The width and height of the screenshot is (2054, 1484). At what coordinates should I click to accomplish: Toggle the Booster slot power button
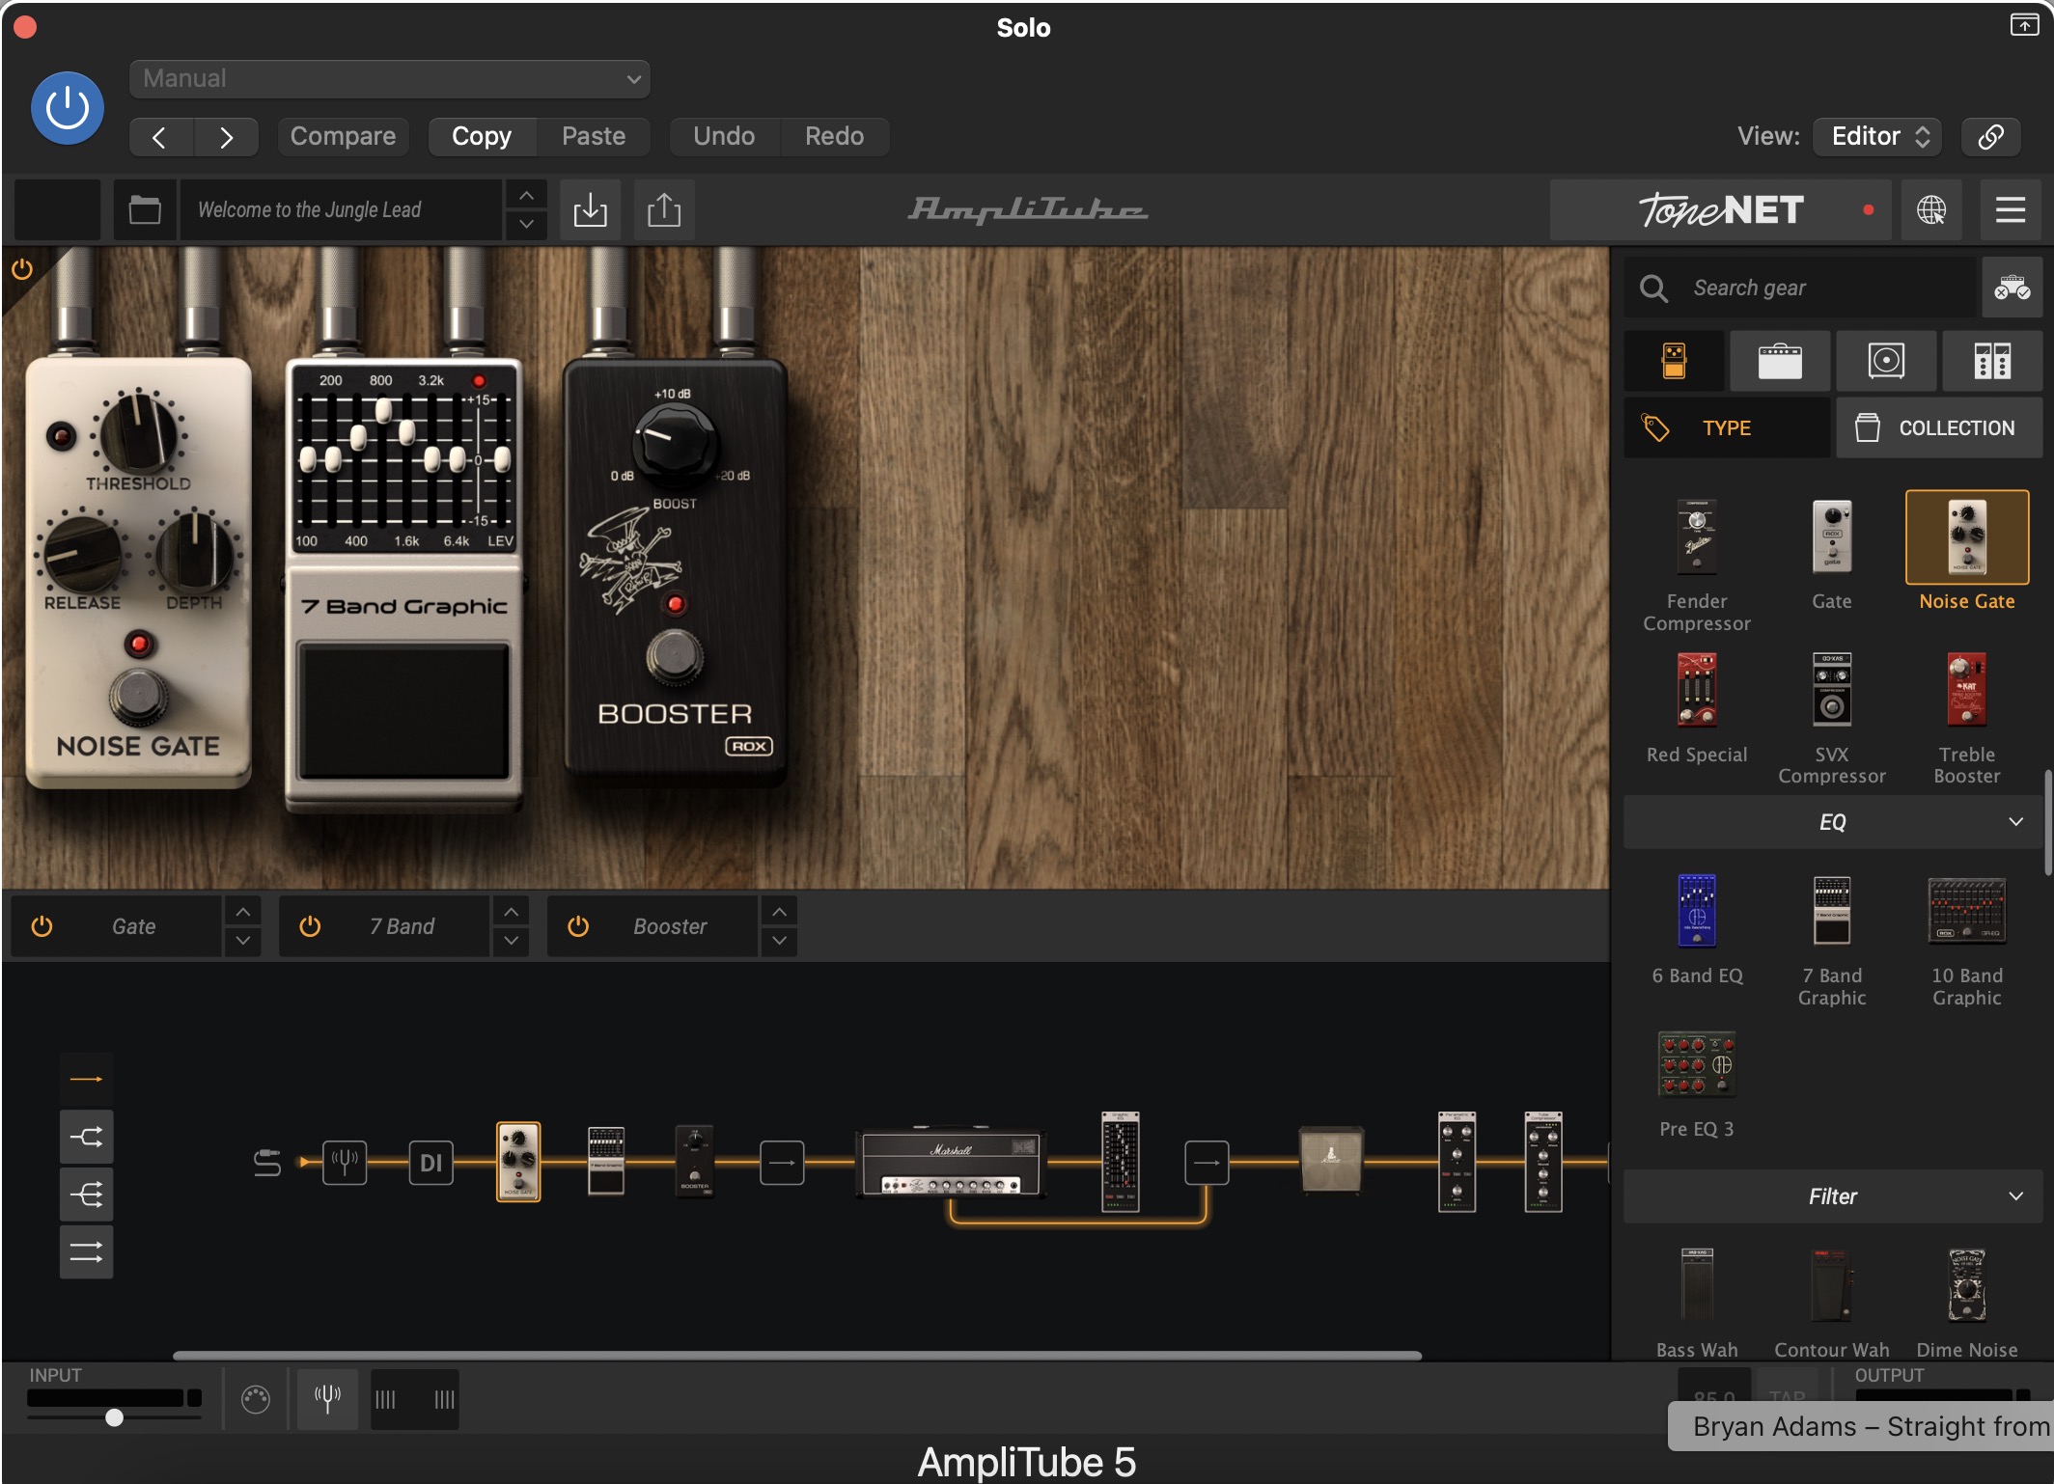(x=578, y=926)
